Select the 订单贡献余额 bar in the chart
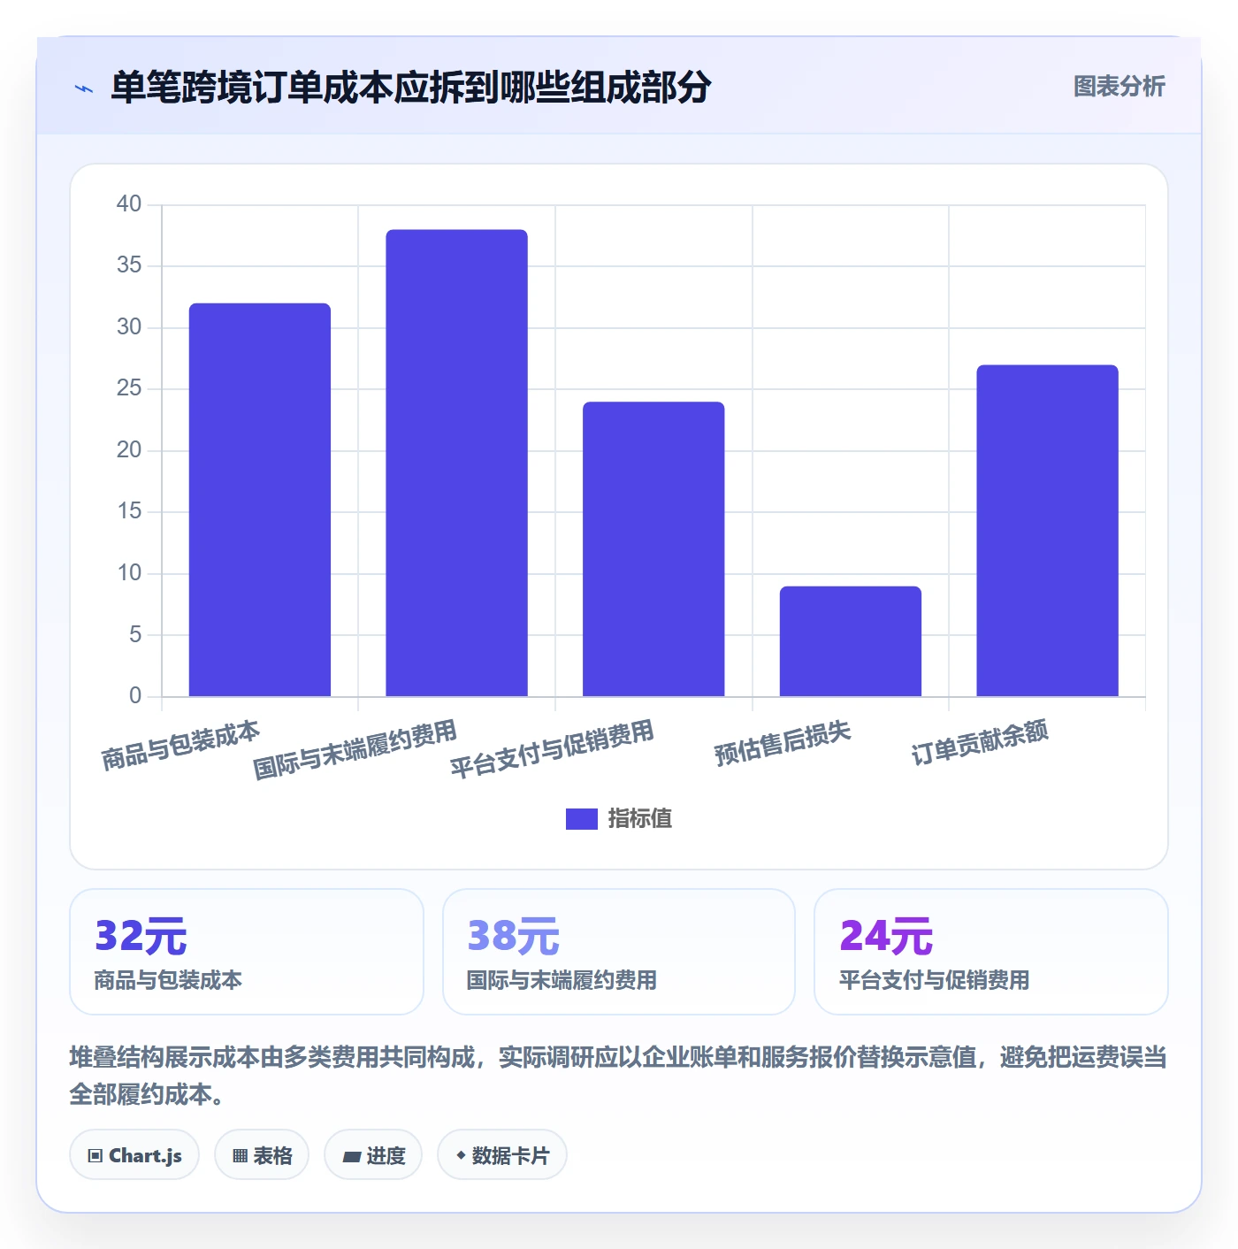 [1047, 531]
